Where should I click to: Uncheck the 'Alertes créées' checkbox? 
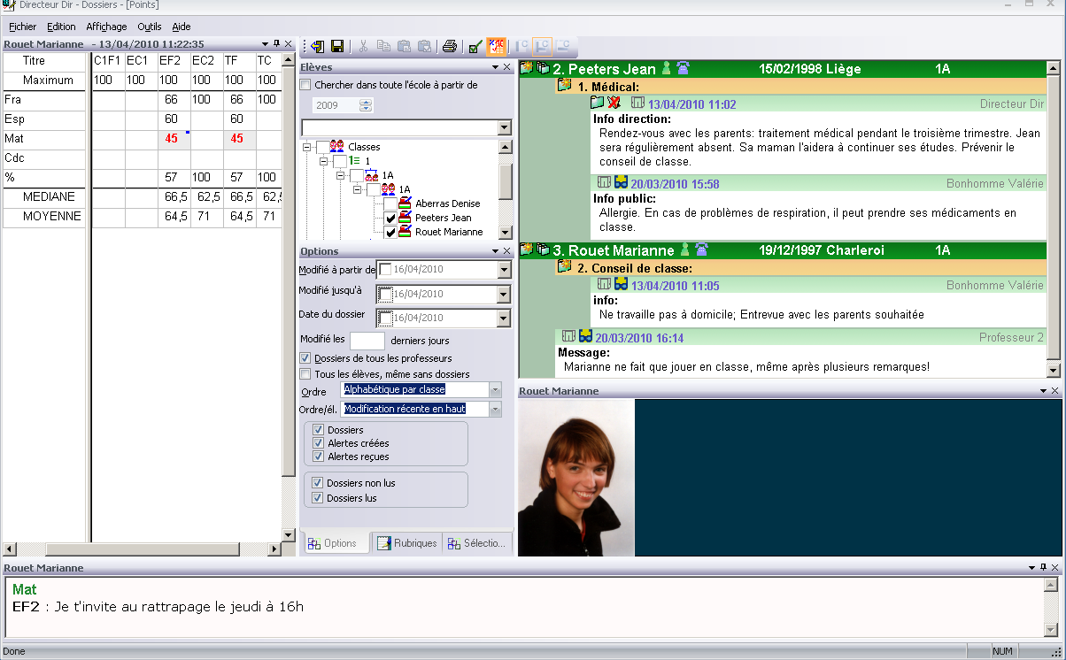(x=319, y=443)
